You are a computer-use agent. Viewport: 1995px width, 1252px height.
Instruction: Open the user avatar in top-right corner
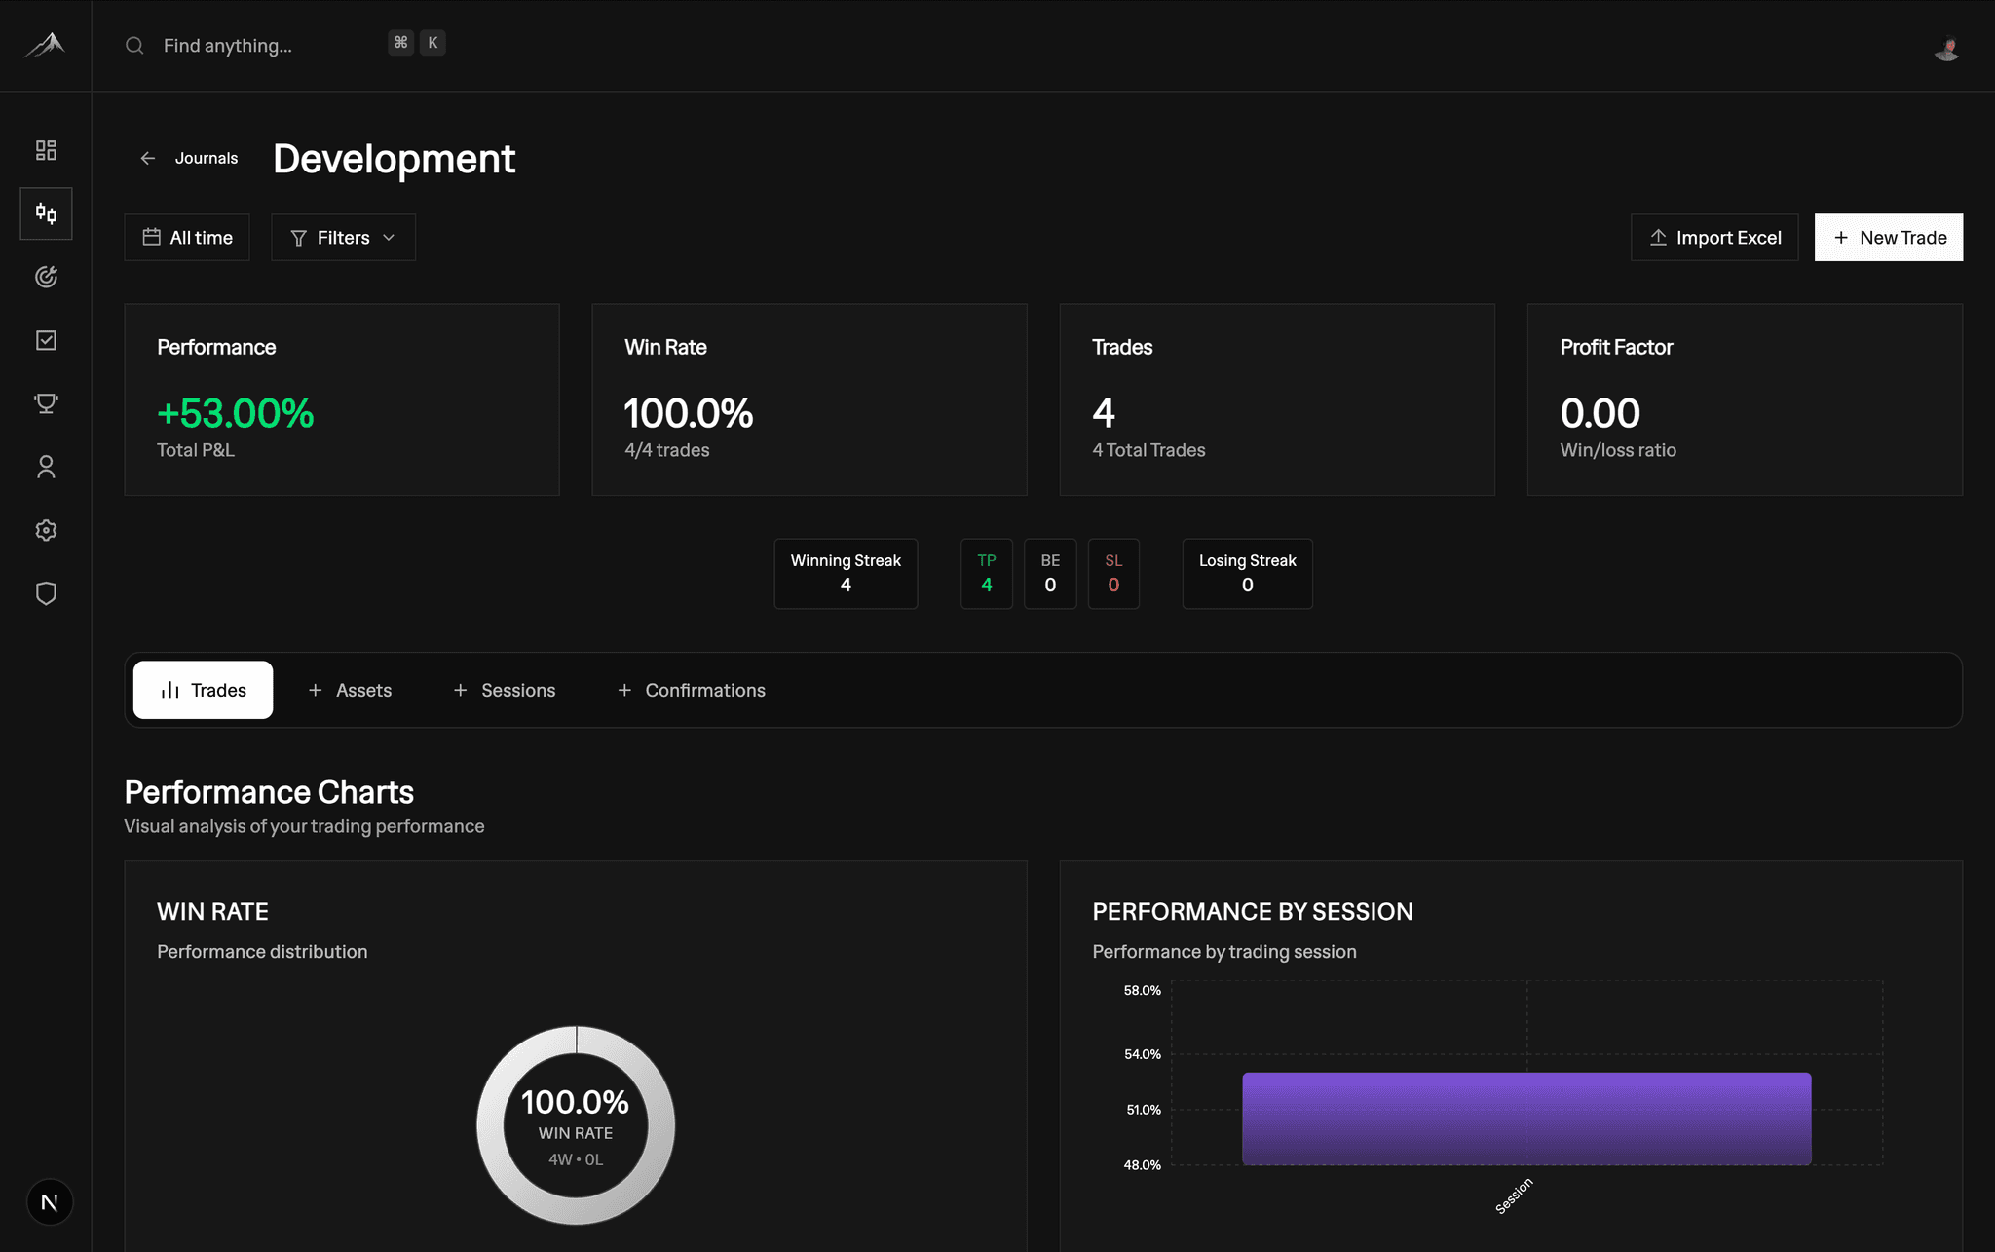[x=1946, y=48]
